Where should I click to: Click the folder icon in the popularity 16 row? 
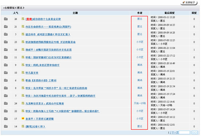click(x=6, y=49)
